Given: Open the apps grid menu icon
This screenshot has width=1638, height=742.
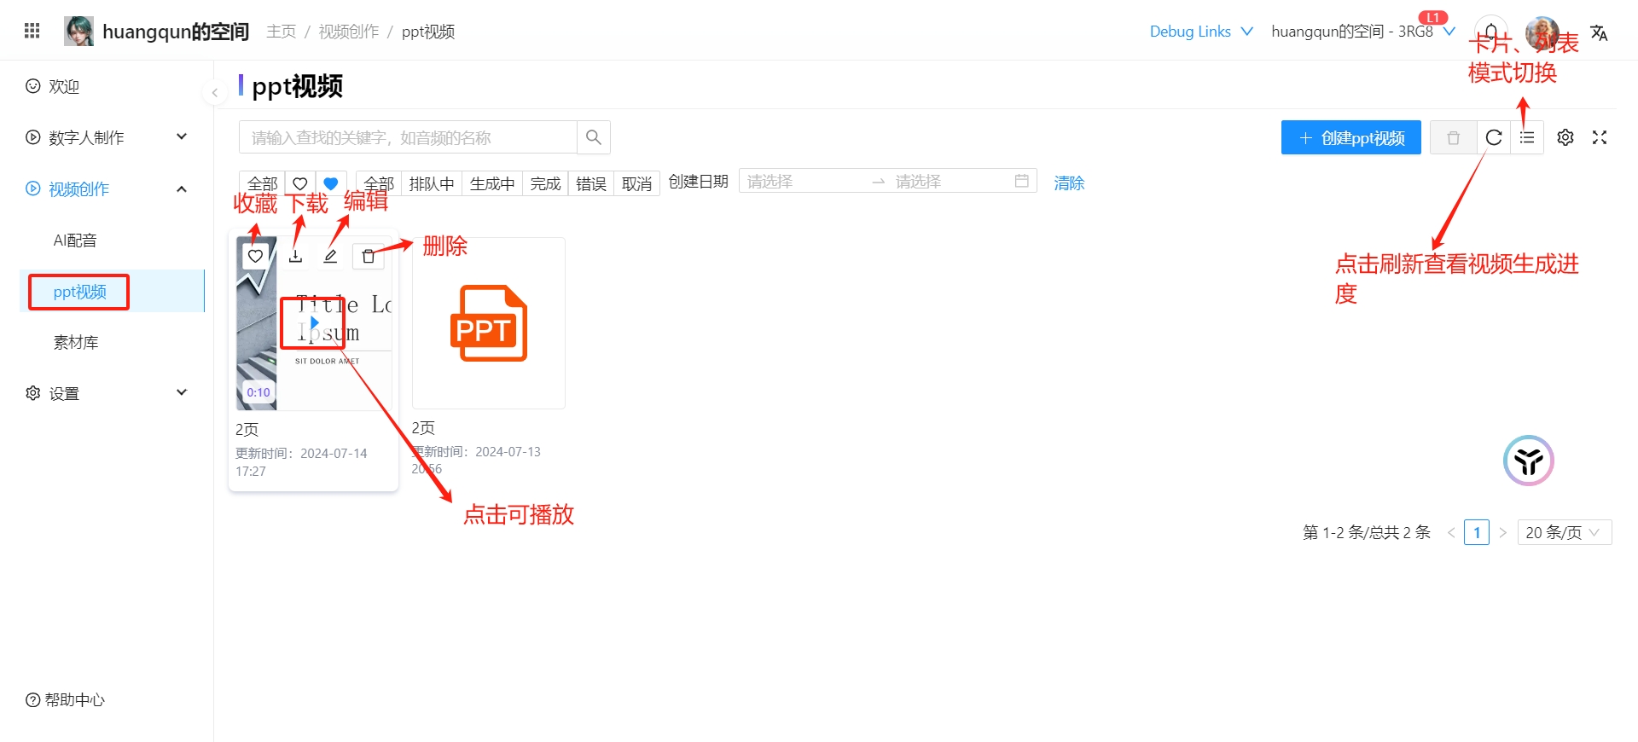Looking at the screenshot, I should pos(32,31).
